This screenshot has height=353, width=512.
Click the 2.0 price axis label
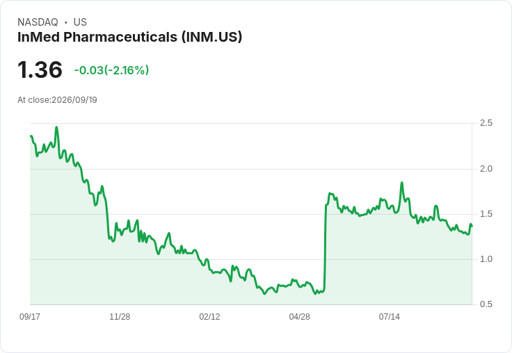[486, 169]
